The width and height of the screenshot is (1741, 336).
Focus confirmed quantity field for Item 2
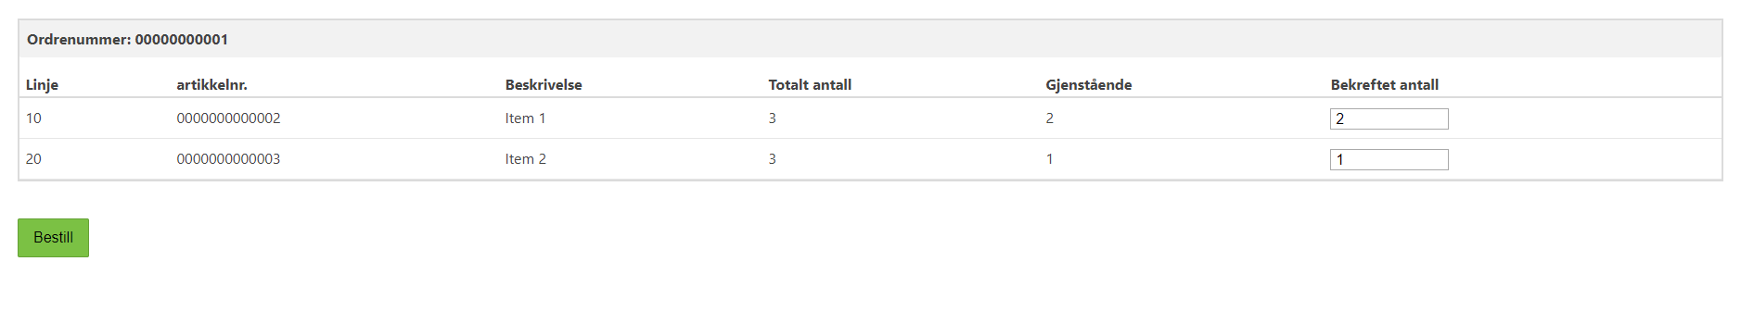click(x=1389, y=159)
